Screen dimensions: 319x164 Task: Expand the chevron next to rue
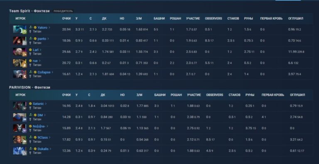[x=40, y=61]
